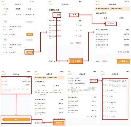
Task: Tap the 药品 tag on second payment card
Action: (5, 40)
